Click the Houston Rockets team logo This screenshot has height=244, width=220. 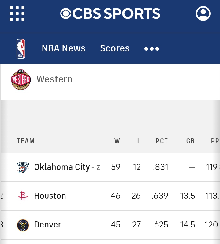(x=23, y=196)
